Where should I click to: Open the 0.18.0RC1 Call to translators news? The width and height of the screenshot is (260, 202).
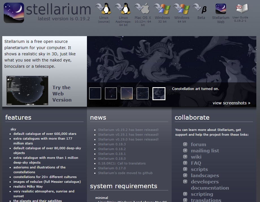(x=122, y=163)
